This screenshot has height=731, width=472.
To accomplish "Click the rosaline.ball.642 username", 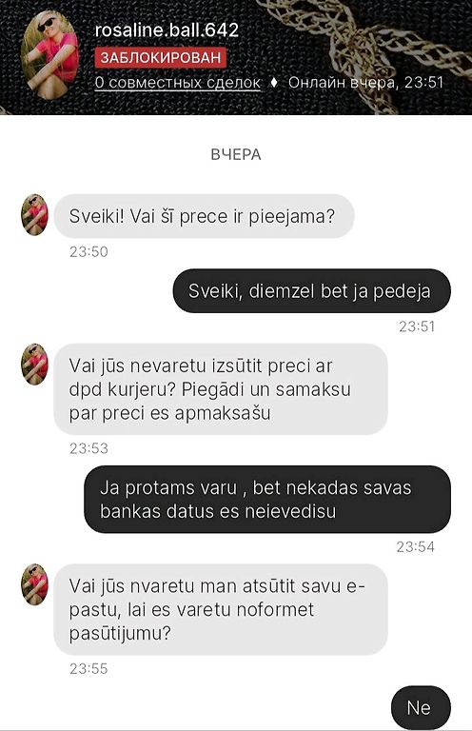I will [167, 30].
